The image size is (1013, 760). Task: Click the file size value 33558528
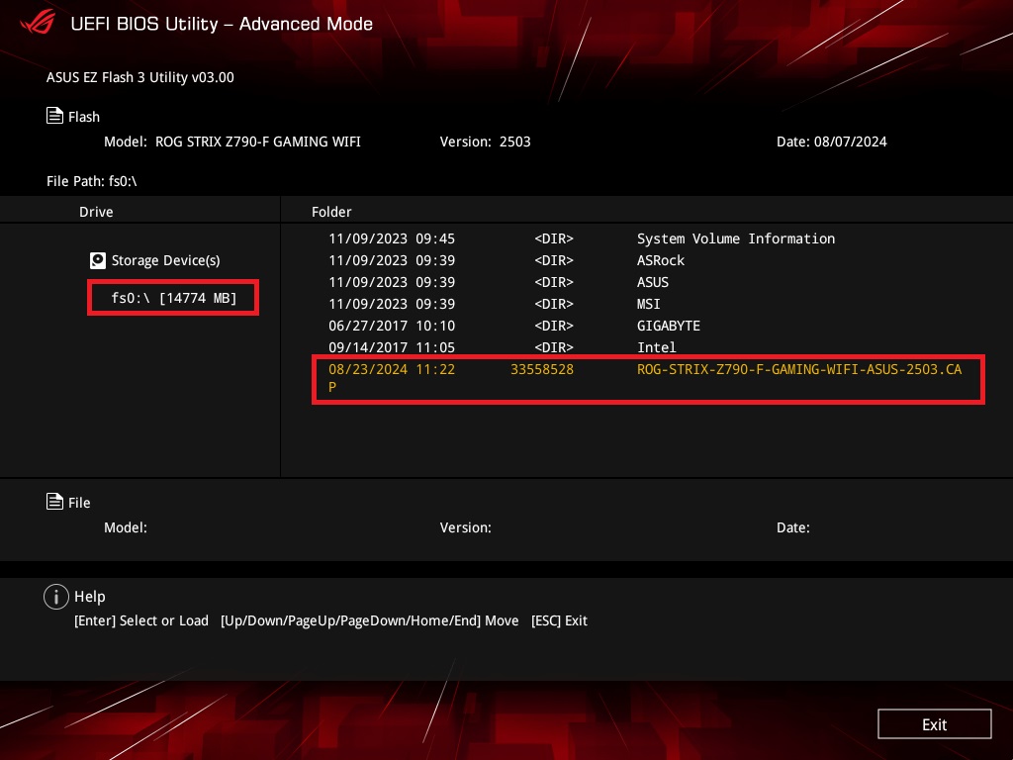[x=542, y=369]
